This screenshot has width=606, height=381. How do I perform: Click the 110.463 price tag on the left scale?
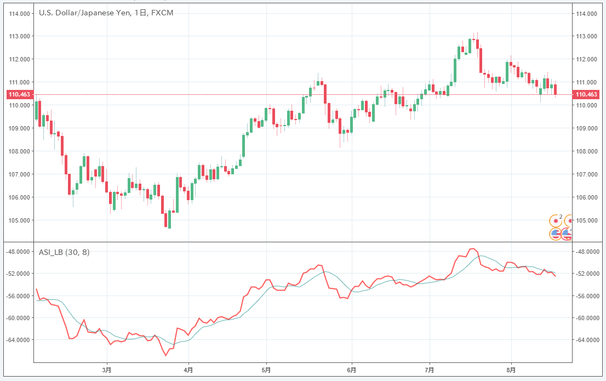pos(19,94)
